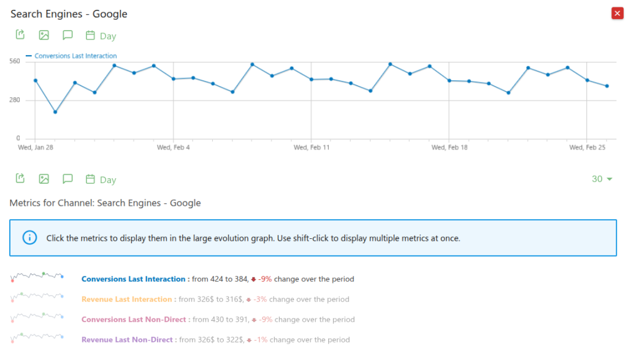
Task: Click the info icon in the blue hint box
Action: (x=29, y=238)
